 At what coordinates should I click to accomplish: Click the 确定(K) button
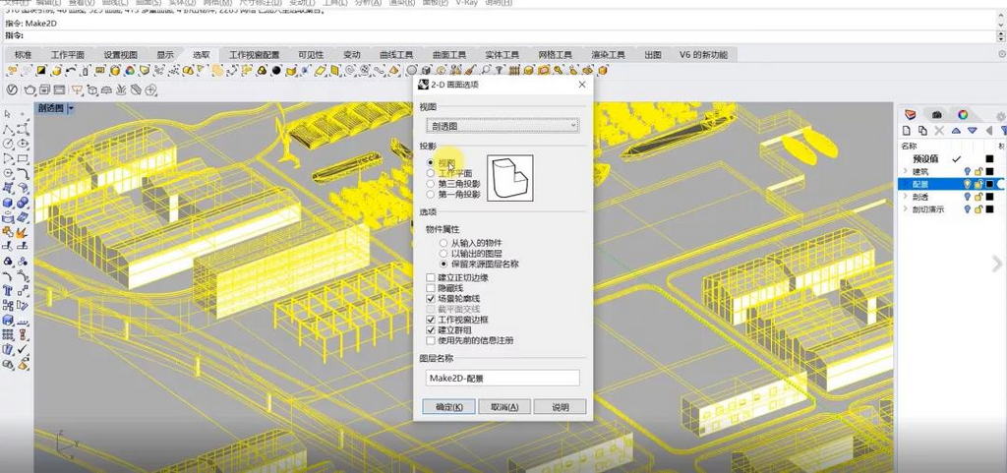pos(448,407)
